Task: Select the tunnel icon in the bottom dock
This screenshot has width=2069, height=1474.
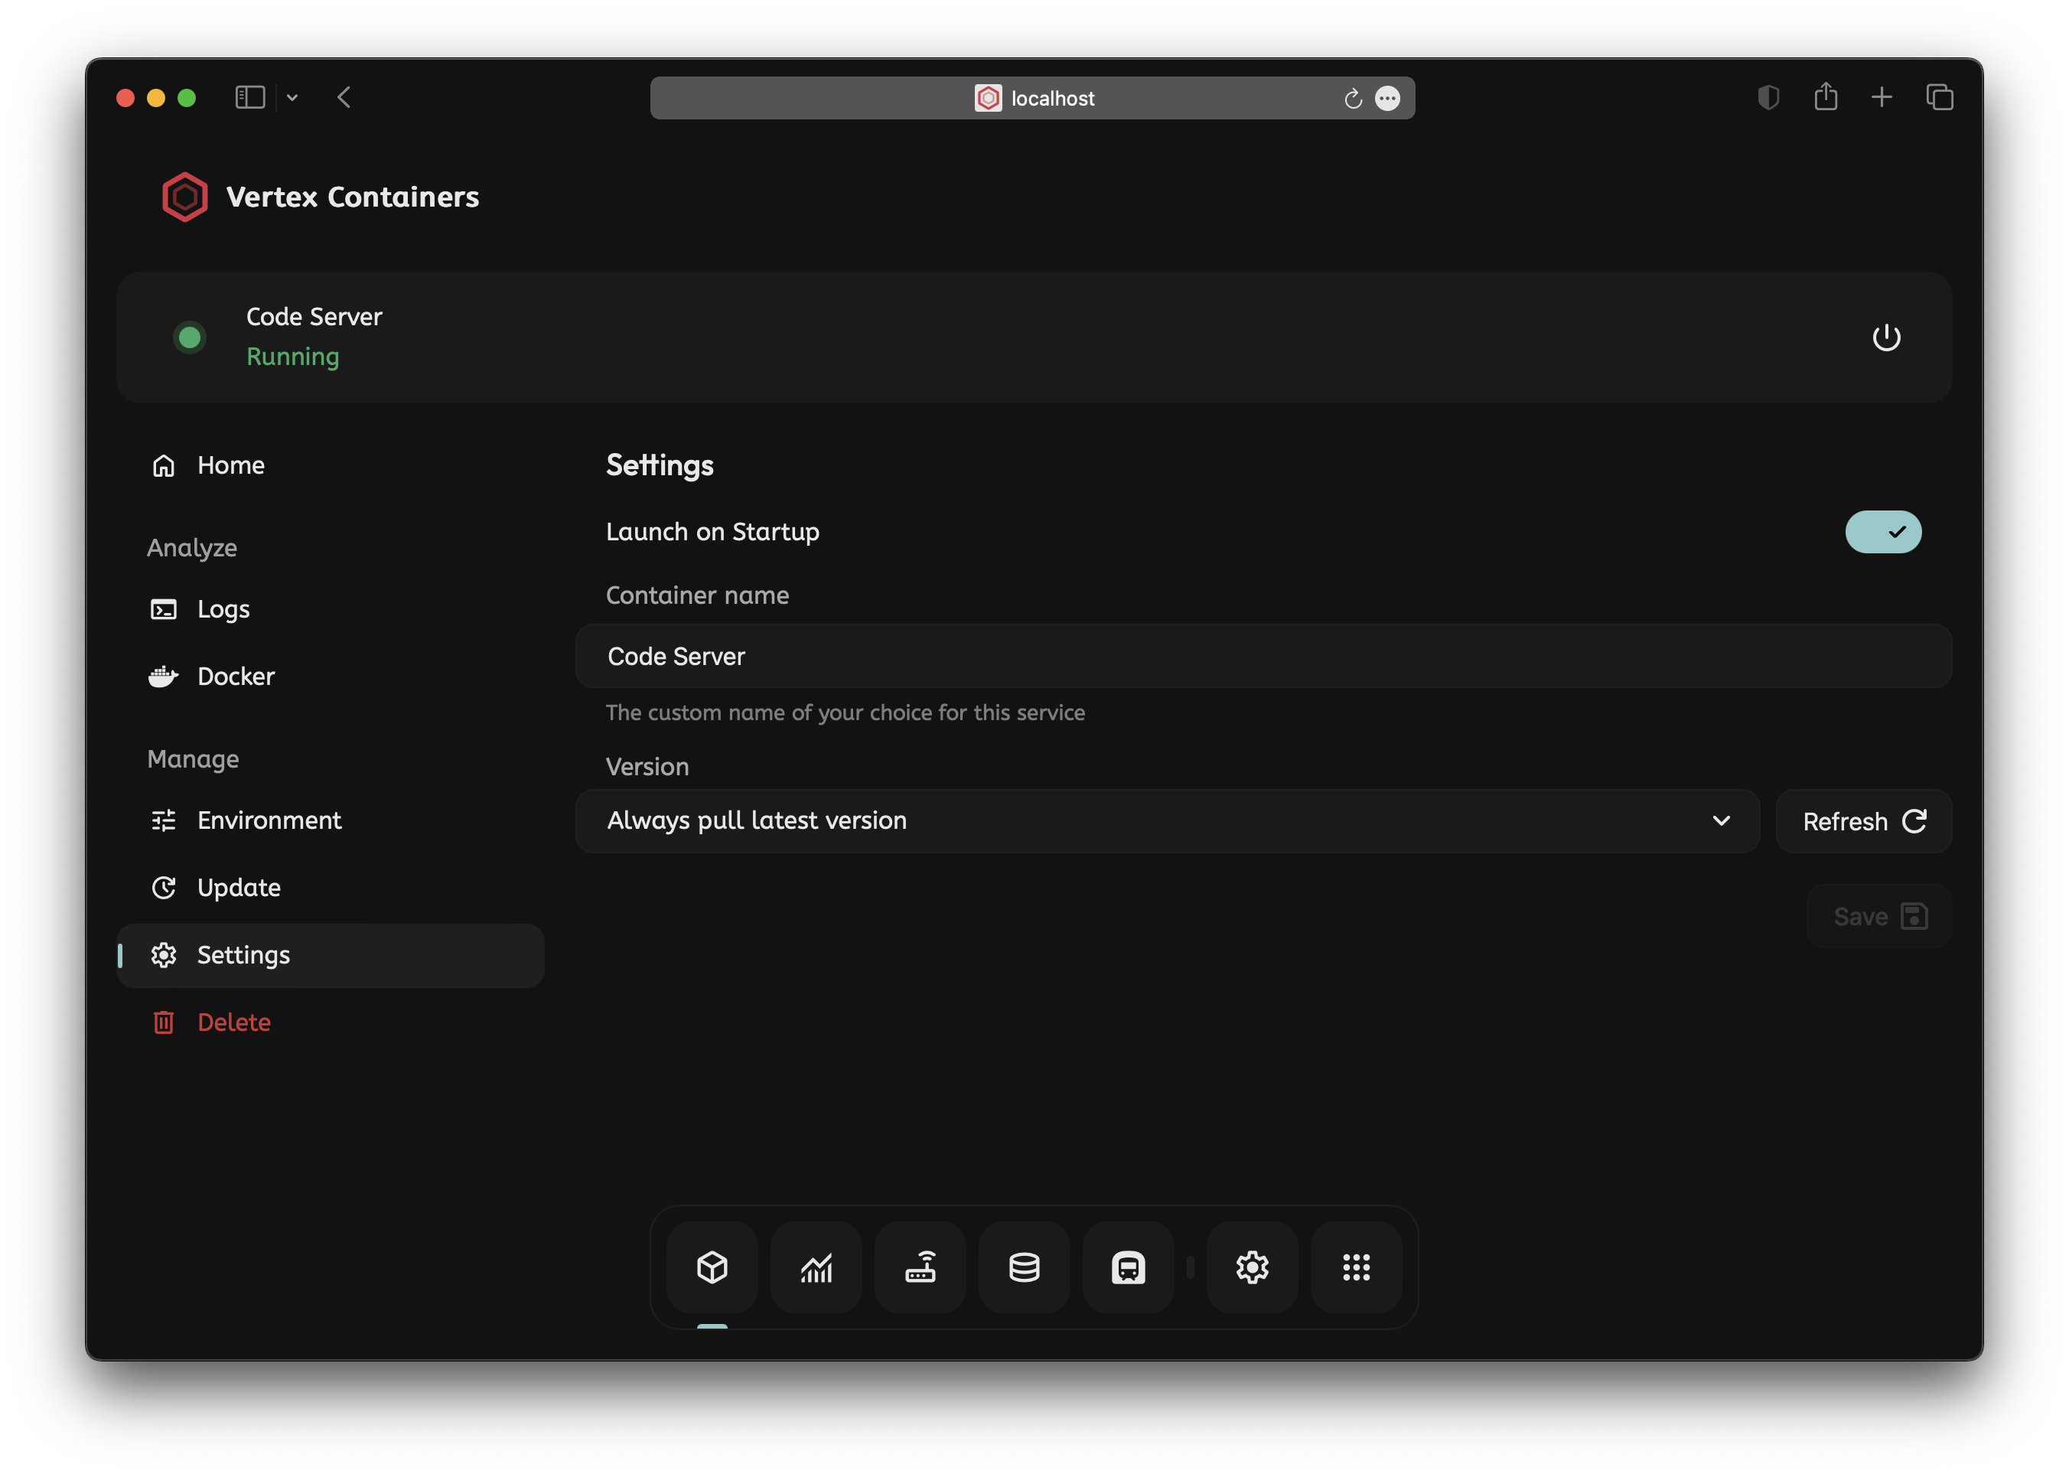Action: pos(1128,1267)
